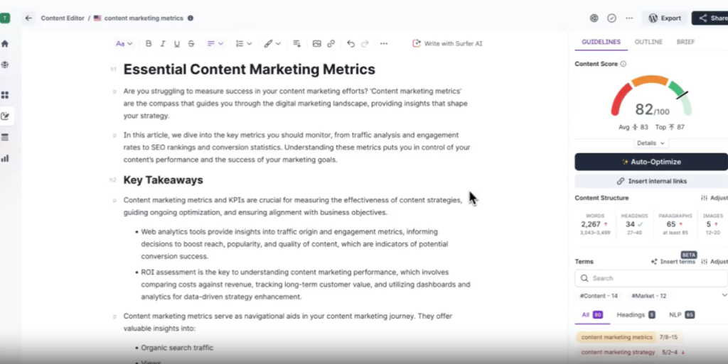
Task: Toggle strikethrough formatting
Action: pos(191,43)
